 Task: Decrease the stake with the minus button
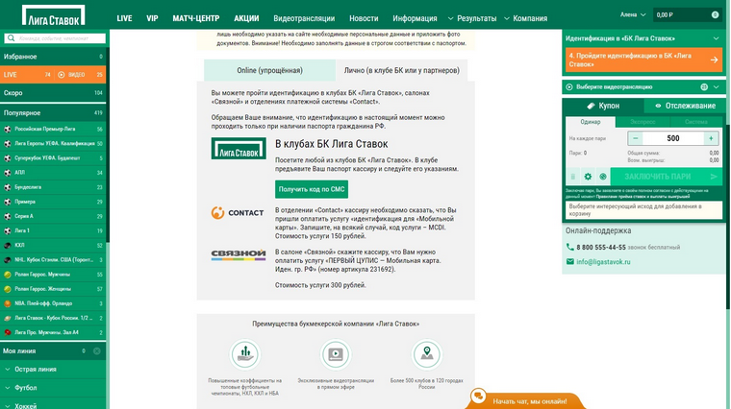635,138
